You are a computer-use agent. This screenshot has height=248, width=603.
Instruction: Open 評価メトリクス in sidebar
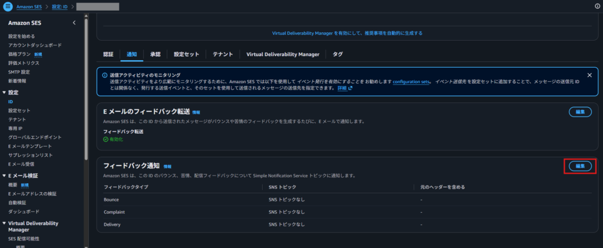coord(24,63)
